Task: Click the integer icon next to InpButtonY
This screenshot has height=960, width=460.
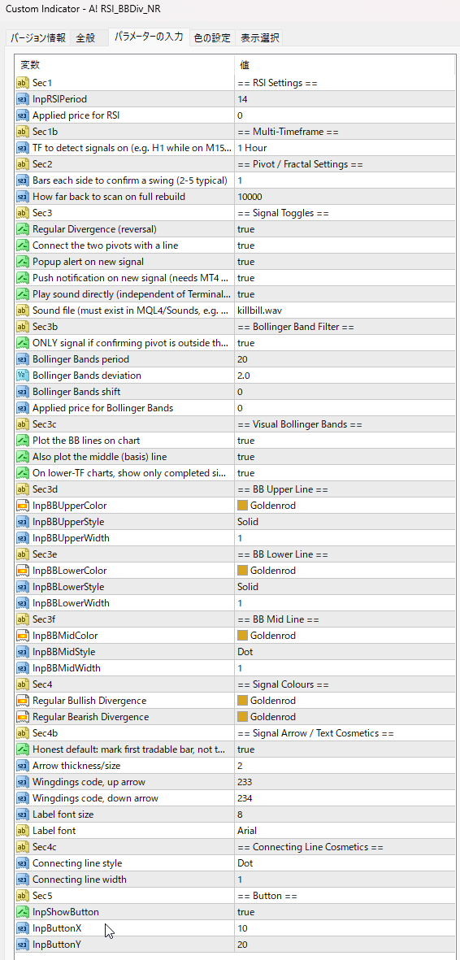Action: pyautogui.click(x=23, y=945)
